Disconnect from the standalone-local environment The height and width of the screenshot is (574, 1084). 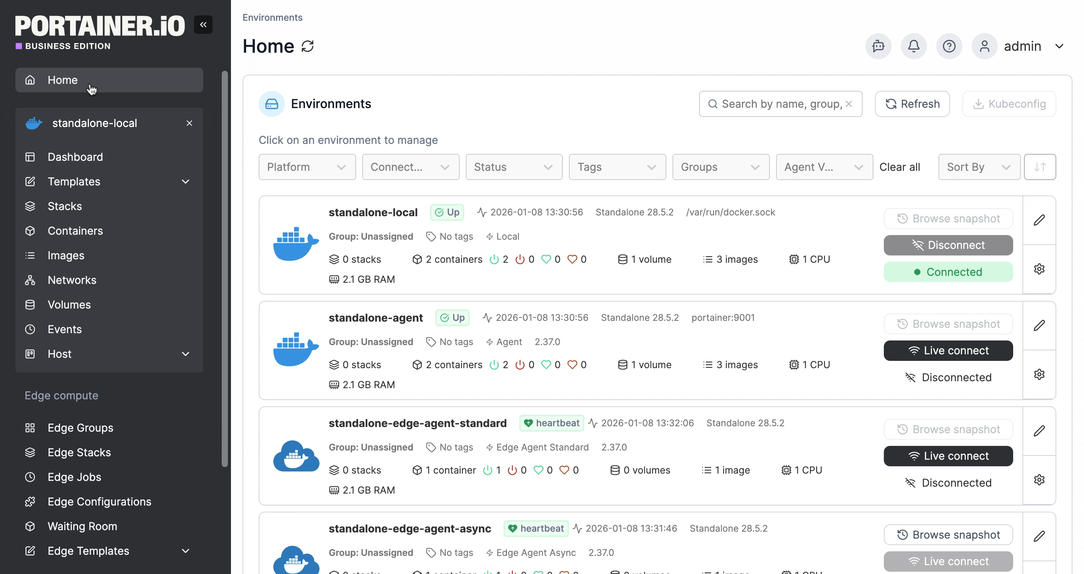[x=948, y=245]
